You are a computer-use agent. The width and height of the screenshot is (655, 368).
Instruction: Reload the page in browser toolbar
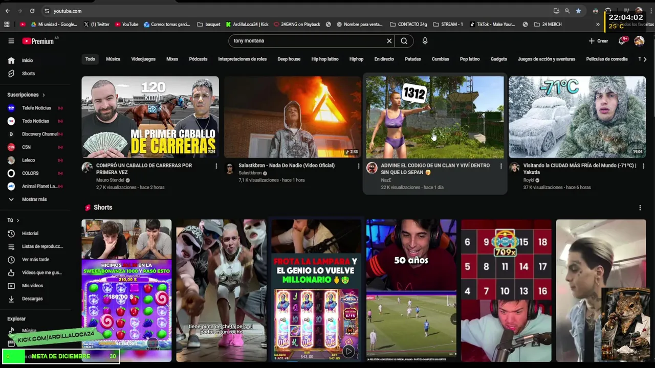pyautogui.click(x=32, y=11)
